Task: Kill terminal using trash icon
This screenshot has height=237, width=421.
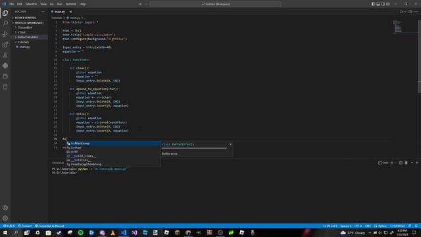Action: click(407, 163)
